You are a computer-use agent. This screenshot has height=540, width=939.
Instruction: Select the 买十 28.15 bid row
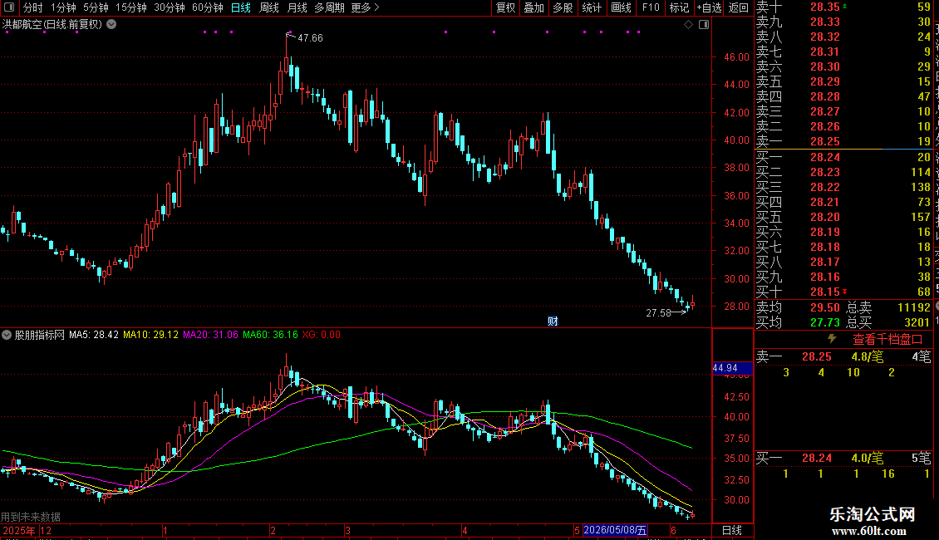(x=843, y=292)
